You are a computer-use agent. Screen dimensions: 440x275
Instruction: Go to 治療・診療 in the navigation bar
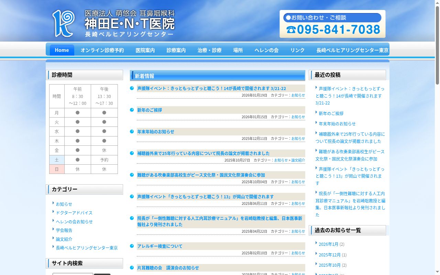click(x=209, y=50)
